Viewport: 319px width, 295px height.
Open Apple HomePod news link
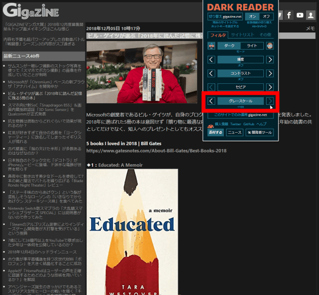tap(44, 275)
